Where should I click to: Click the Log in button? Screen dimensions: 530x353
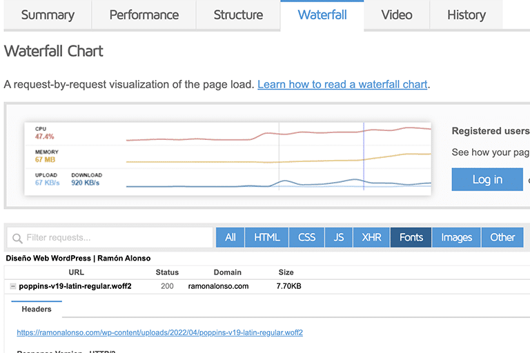coord(487,179)
